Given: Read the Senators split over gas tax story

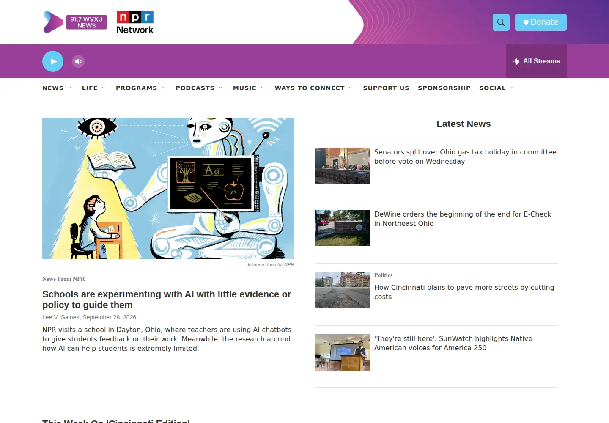Looking at the screenshot, I should click(465, 157).
